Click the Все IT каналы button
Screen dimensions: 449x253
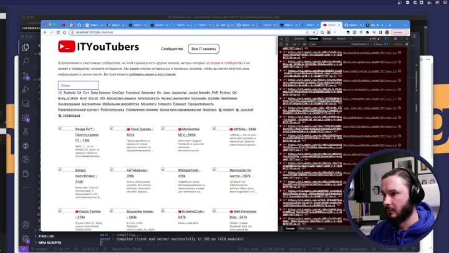pos(203,49)
